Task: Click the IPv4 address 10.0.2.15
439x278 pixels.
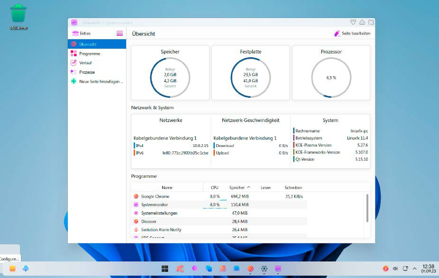Action: 201,146
